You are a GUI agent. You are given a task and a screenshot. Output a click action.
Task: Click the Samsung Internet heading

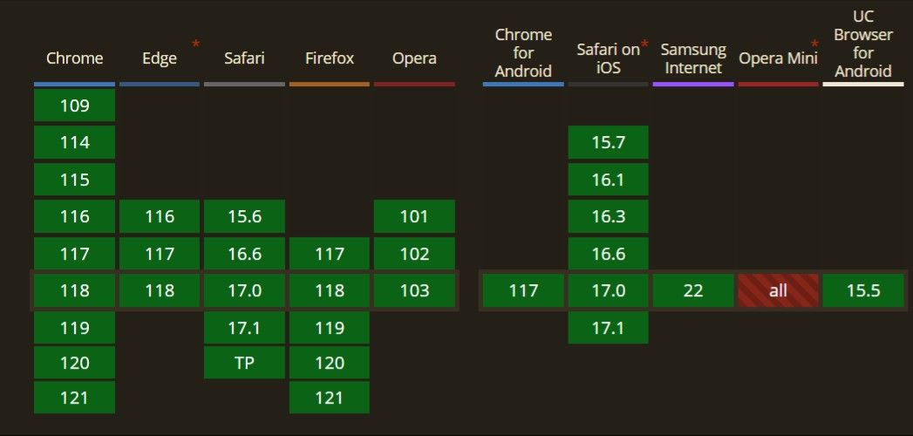[693, 58]
